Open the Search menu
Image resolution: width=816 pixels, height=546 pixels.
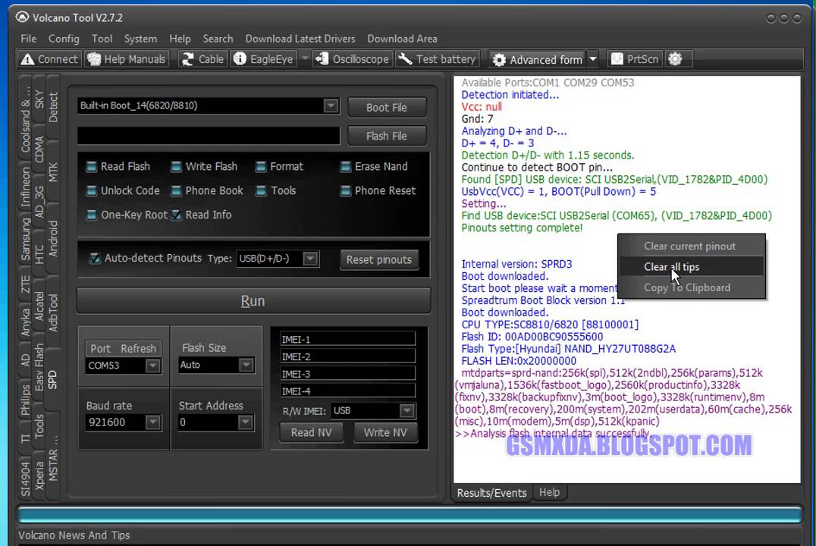[x=218, y=39]
